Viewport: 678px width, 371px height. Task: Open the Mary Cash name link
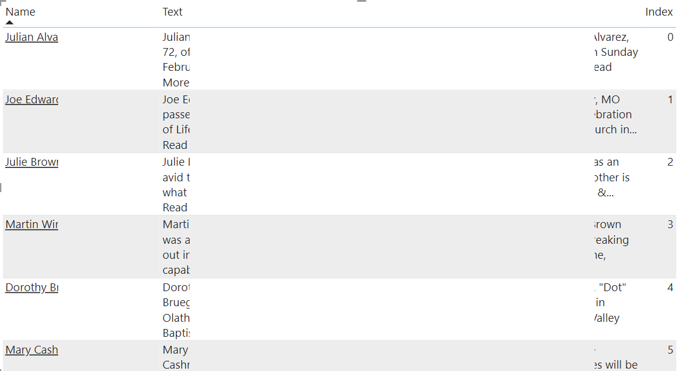tap(31, 349)
